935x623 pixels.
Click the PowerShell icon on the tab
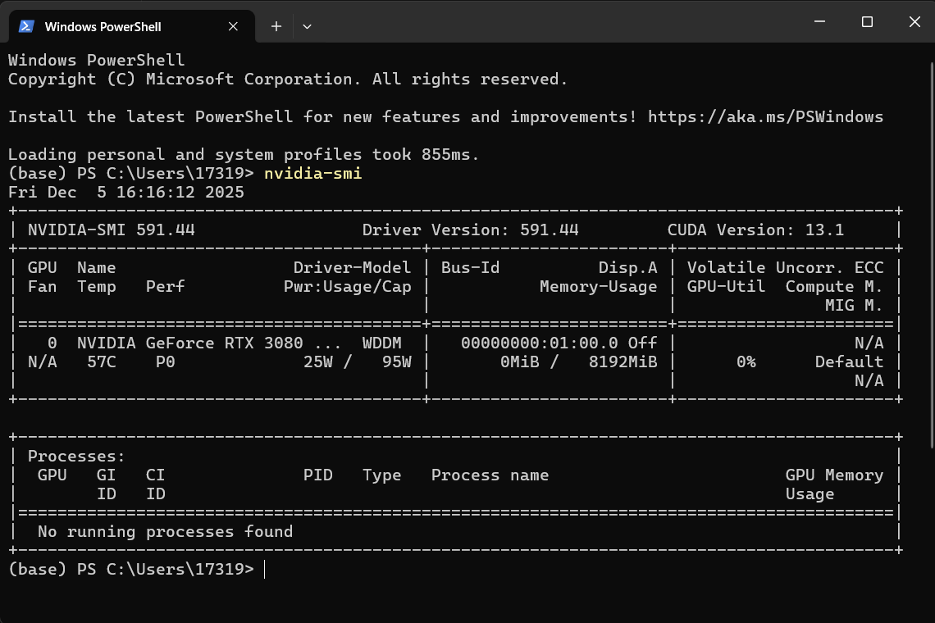(x=26, y=26)
